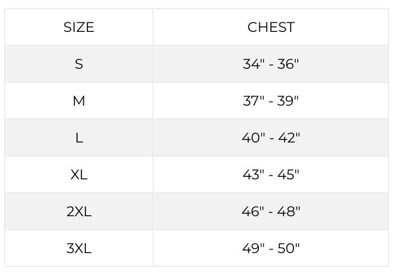Click the 45" chest value
Screen dimensions: 394x276
point(290,175)
